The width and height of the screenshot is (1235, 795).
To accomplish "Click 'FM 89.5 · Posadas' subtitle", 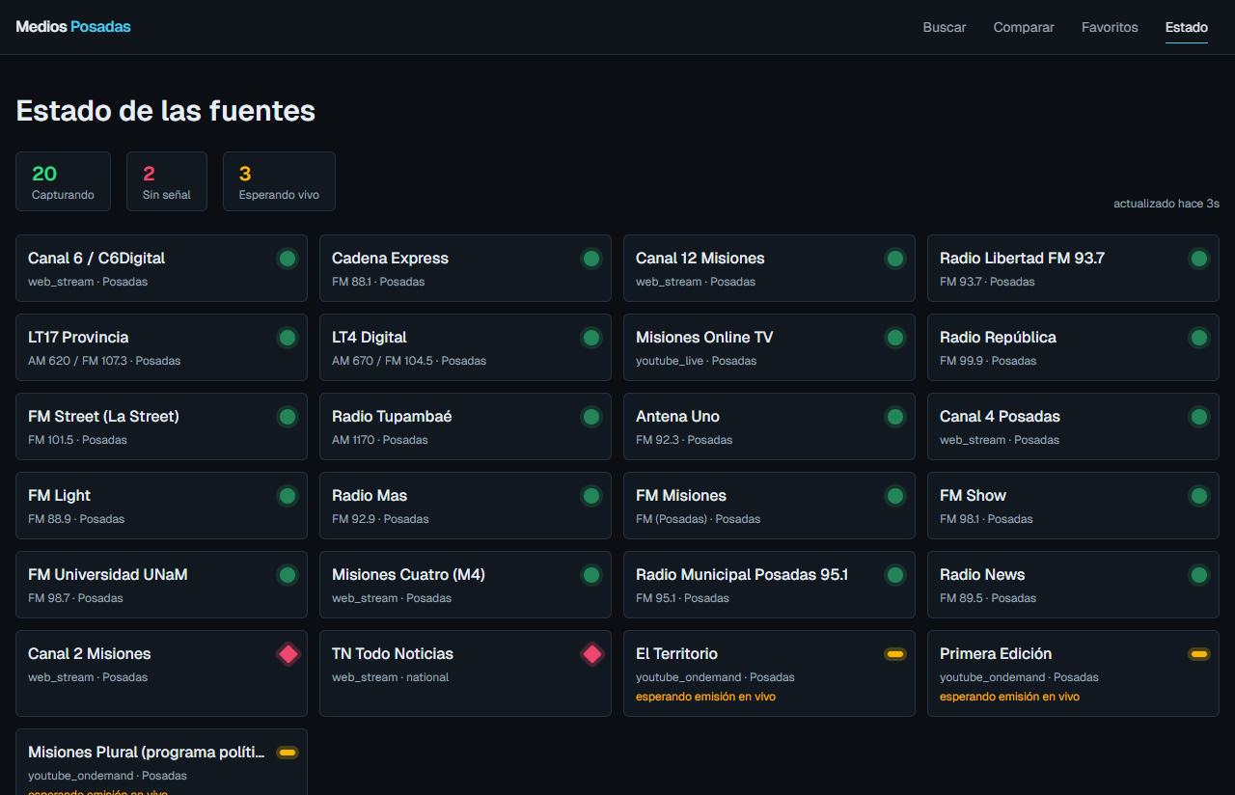I will [988, 598].
